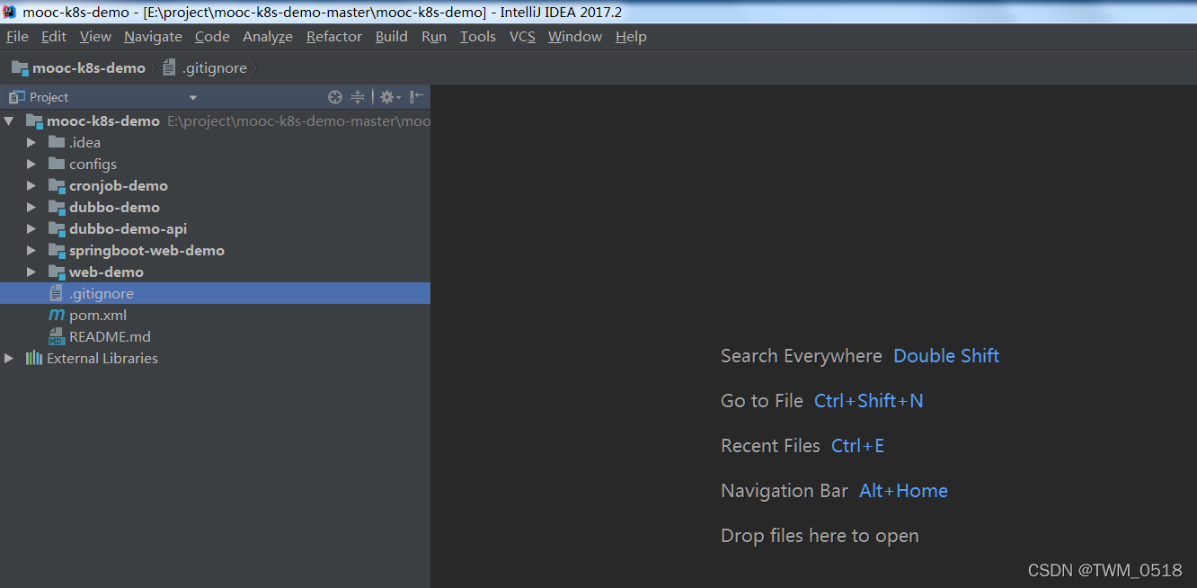
Task: Expand the dubbo-demo-api module
Action: tap(31, 228)
